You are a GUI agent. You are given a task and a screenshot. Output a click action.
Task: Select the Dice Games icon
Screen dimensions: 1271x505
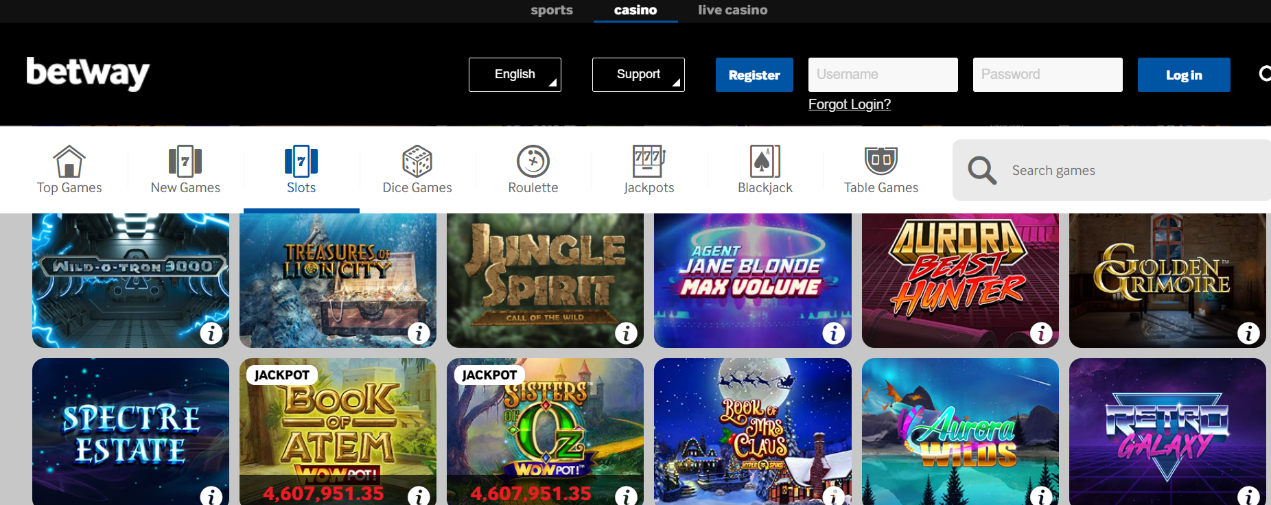[x=417, y=162]
